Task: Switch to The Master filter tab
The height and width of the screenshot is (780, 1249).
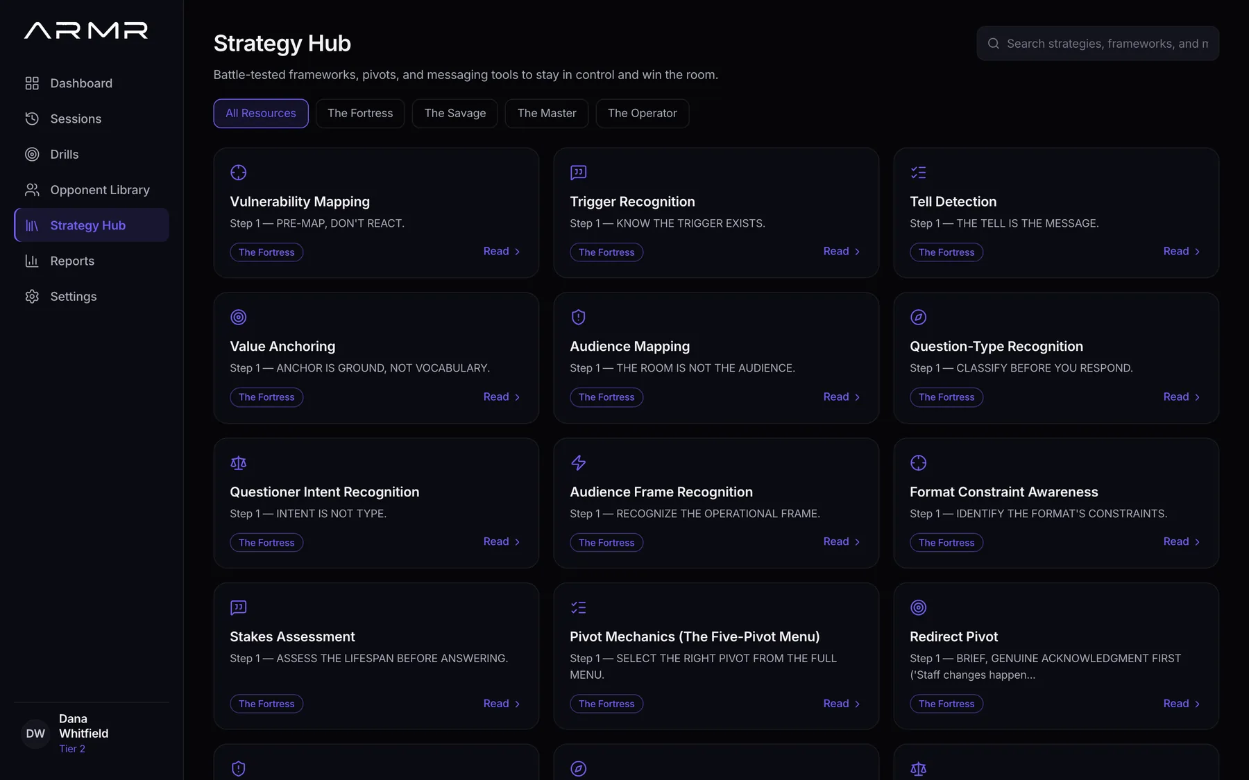Action: pyautogui.click(x=547, y=113)
